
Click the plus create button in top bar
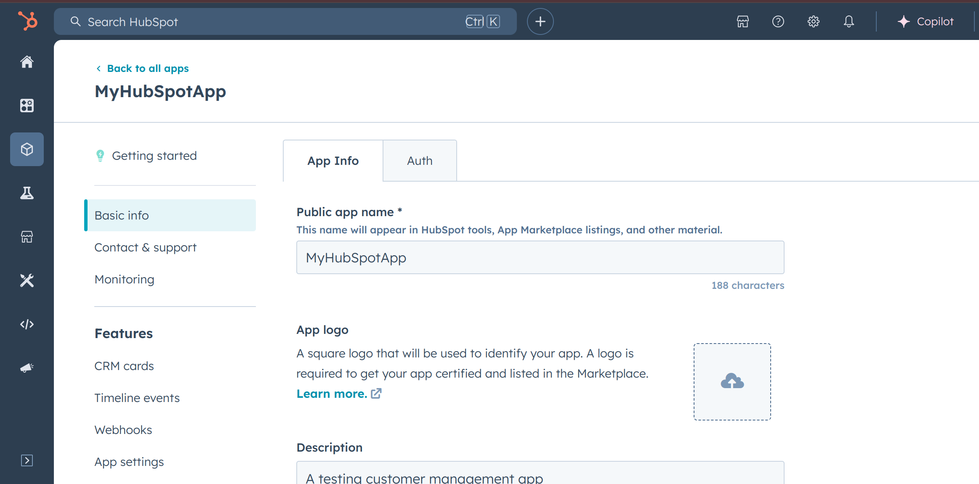540,21
